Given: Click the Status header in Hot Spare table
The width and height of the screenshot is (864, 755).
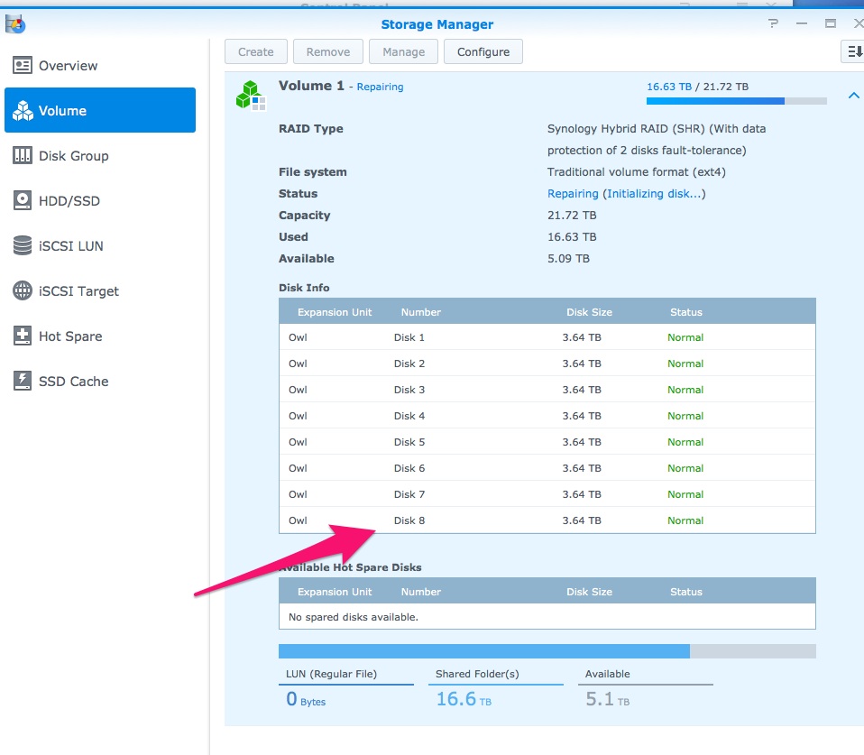Looking at the screenshot, I should coord(686,592).
